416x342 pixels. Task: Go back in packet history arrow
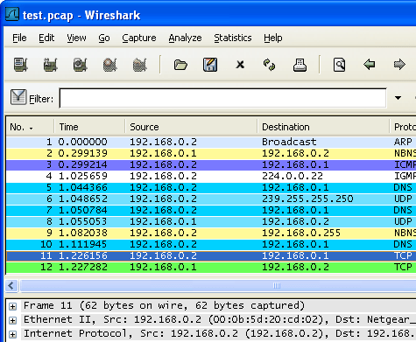coord(370,64)
